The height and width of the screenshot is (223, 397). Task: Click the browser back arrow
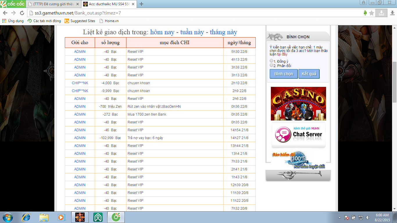click(5, 13)
